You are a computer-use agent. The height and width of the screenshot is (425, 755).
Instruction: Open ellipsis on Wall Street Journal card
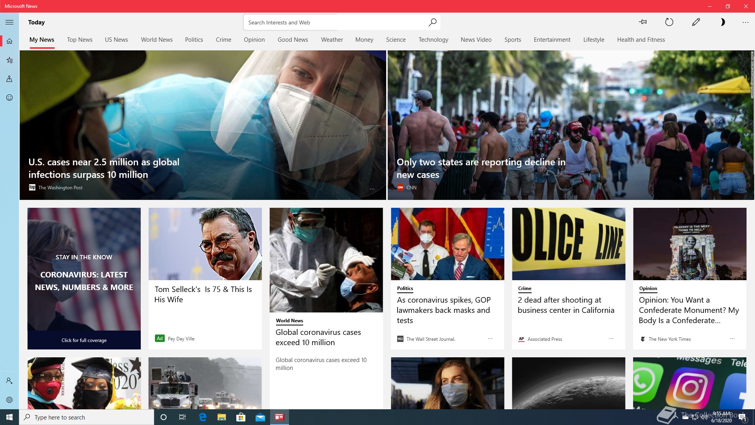pyautogui.click(x=490, y=338)
